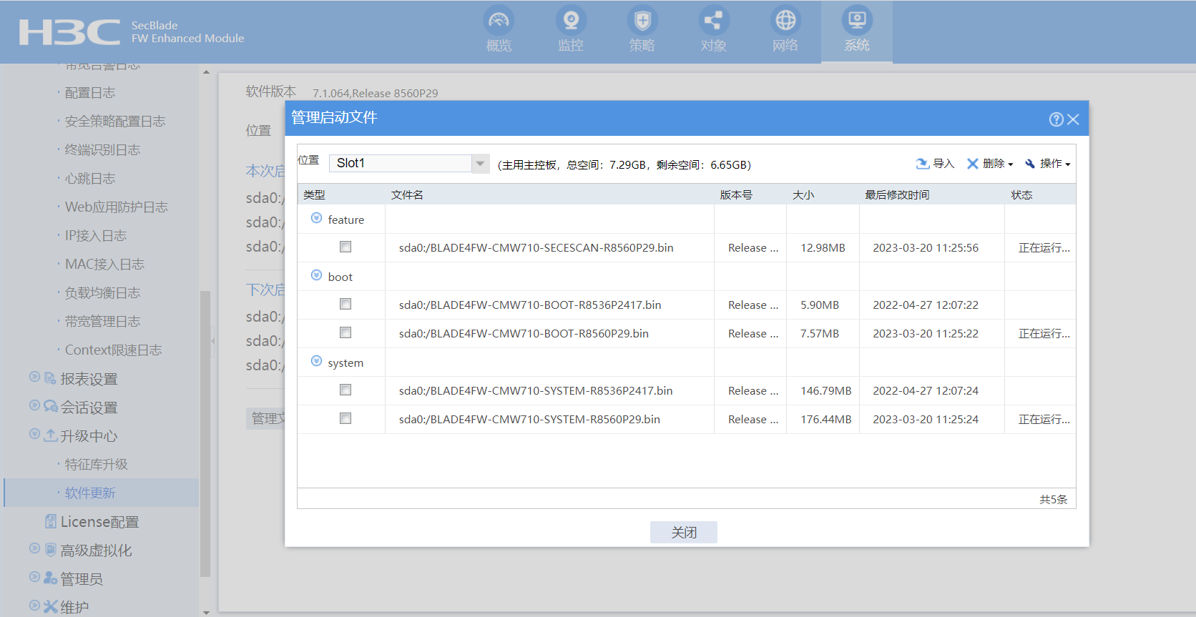Open the Slot1 location dropdown
The image size is (1196, 617).
click(480, 163)
